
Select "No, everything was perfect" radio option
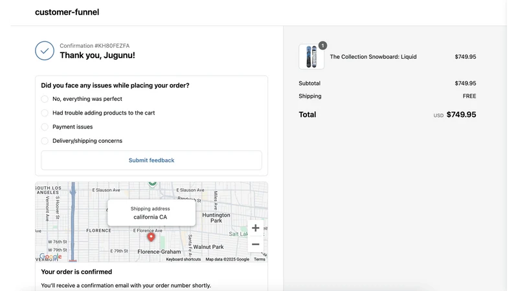tap(45, 99)
